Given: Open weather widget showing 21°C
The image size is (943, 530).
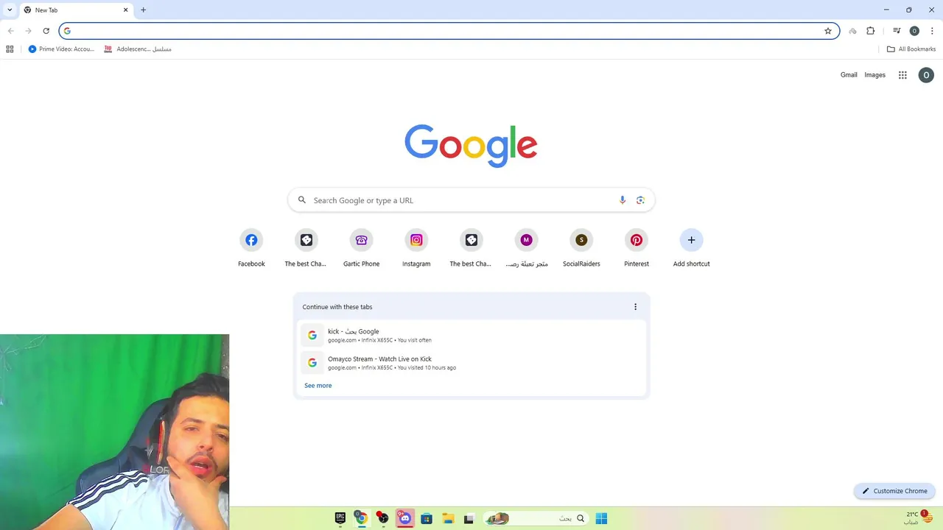Looking at the screenshot, I should [x=918, y=517].
